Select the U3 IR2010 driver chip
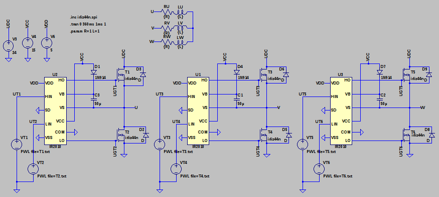Image resolution: width=439 pixels, height=197 pixels. click(341, 111)
